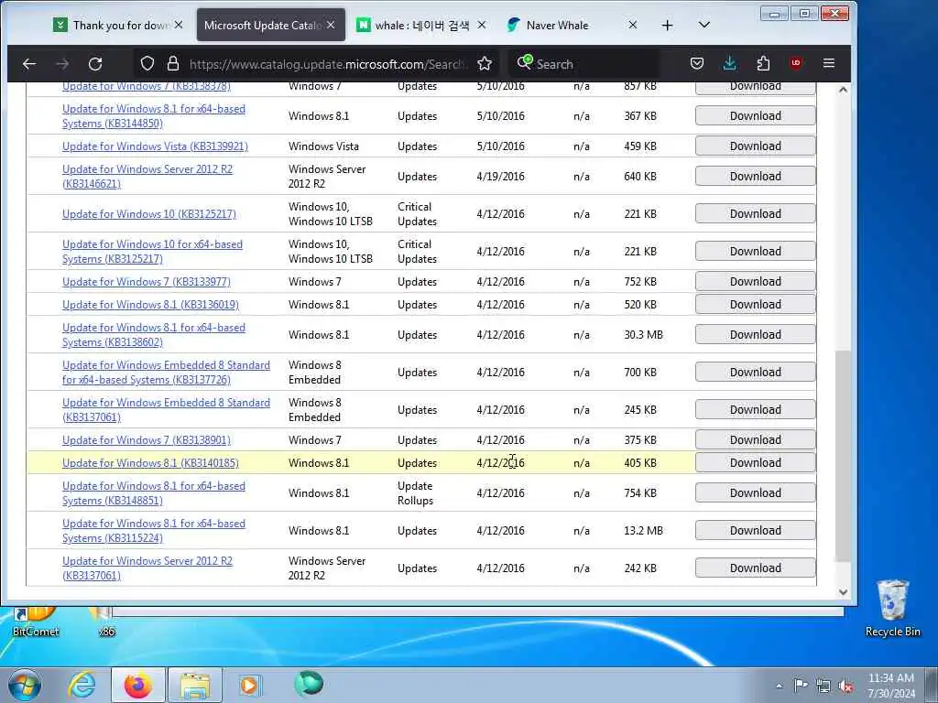Open Windows Server 2012 R2 KB3137061 link

click(147, 568)
